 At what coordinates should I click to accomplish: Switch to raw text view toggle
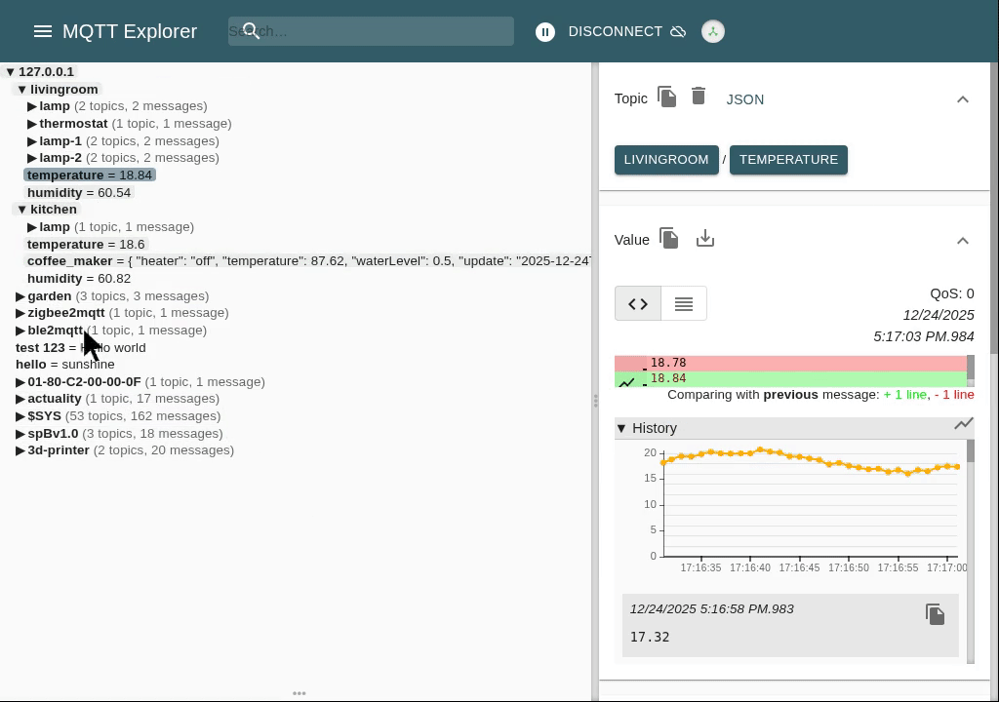coord(684,304)
